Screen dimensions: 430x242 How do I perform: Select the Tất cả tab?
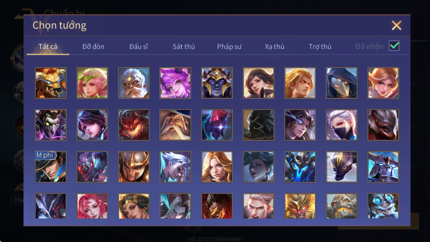(x=48, y=47)
